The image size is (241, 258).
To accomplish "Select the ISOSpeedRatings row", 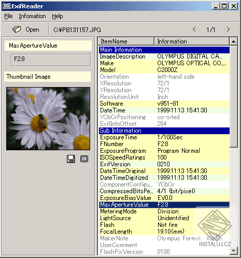I will [x=164, y=157].
